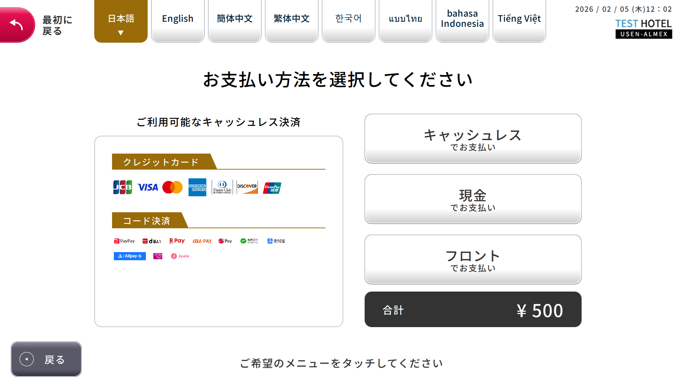The height and width of the screenshot is (384, 683).
Task: Click the Discover card logo
Action: tap(247, 187)
